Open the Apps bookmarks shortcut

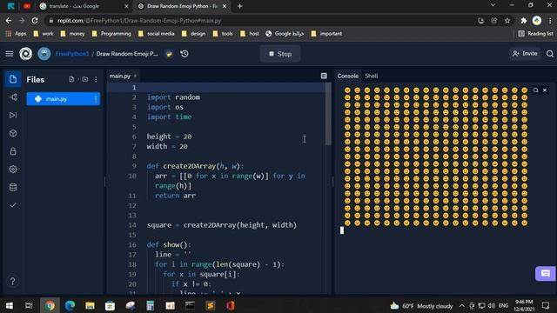(16, 34)
